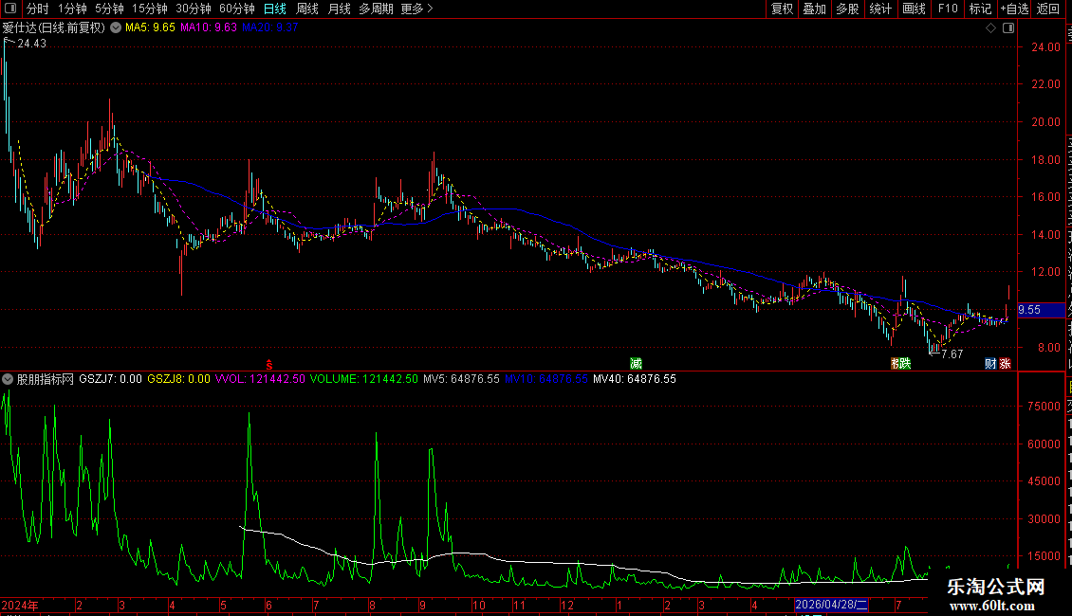Image resolution: width=1072 pixels, height=616 pixels.
Task: Click the diamond icon above chart
Action: [990, 28]
